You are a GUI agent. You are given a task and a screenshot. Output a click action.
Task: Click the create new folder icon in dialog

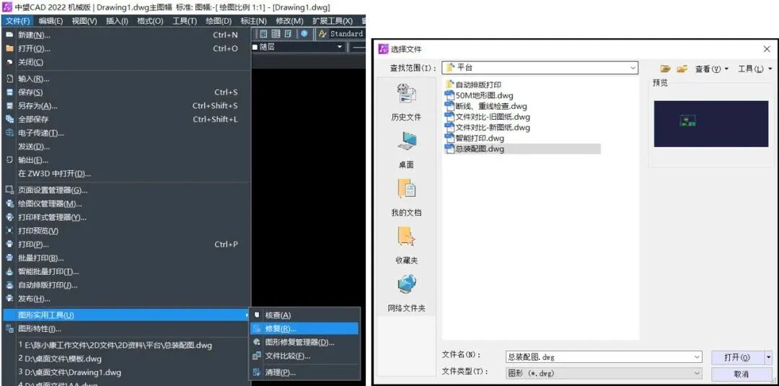[682, 69]
